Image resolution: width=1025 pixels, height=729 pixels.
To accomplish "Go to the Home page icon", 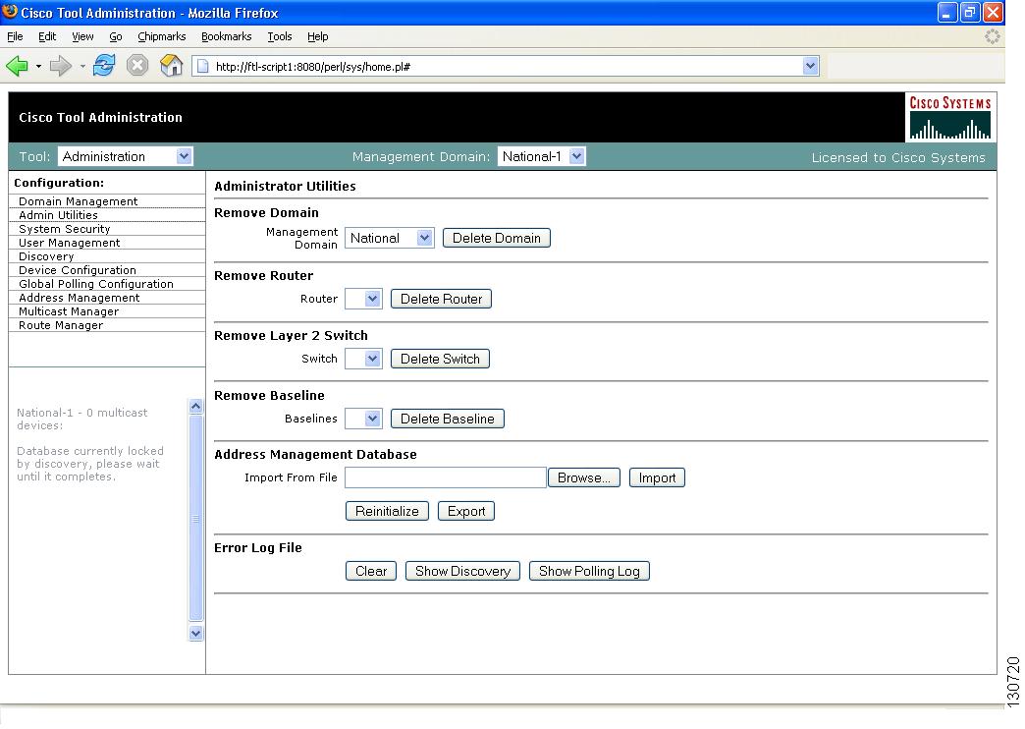I will coord(171,66).
